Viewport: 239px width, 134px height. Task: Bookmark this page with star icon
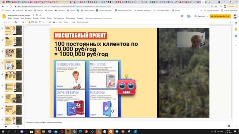click(x=216, y=7)
